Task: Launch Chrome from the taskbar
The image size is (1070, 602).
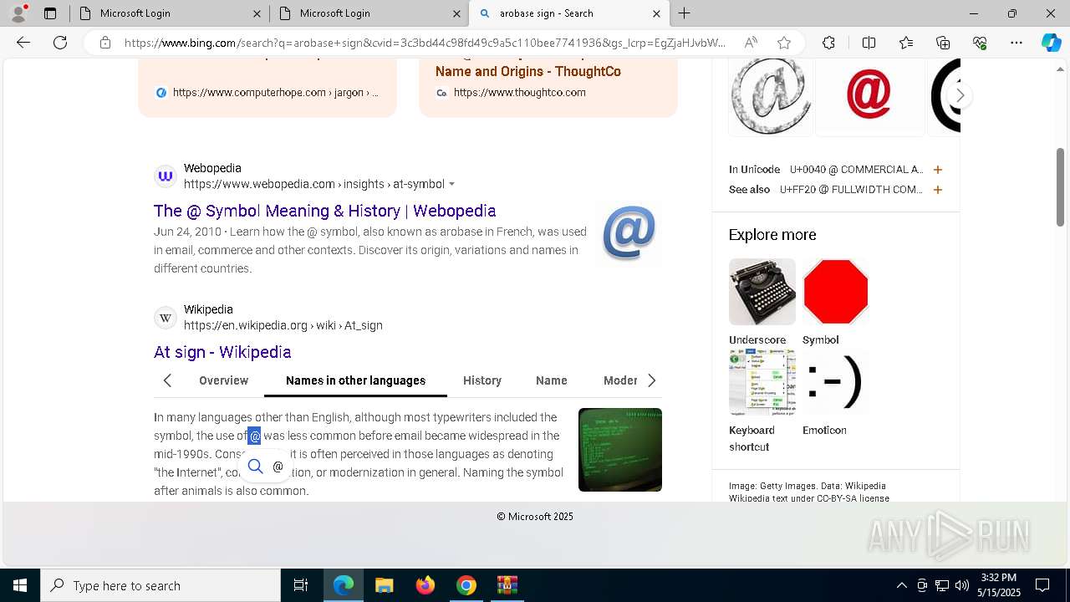Action: click(x=466, y=585)
